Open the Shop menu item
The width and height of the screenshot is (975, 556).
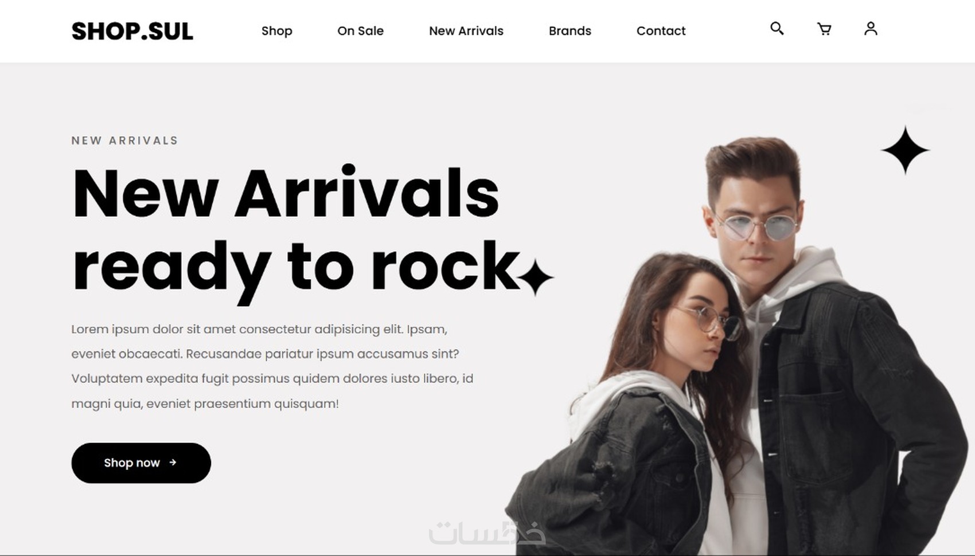[x=277, y=31]
